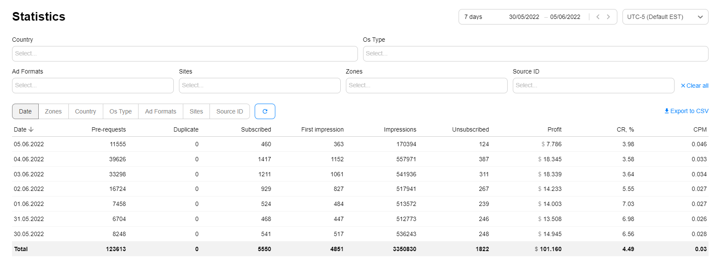Screen dimensions: 718x264
Task: Click the Profit column header
Action: 554,129
